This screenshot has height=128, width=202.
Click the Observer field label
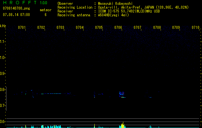click(x=65, y=4)
